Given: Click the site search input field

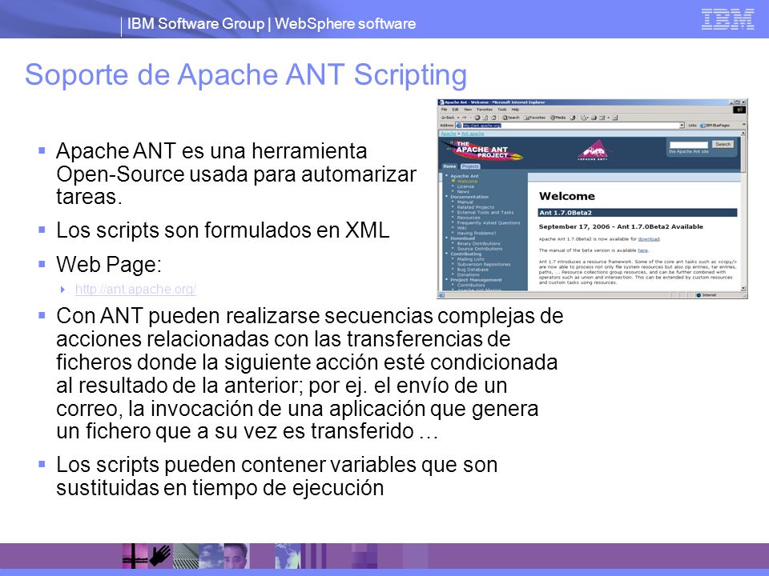Looking at the screenshot, I should [689, 145].
